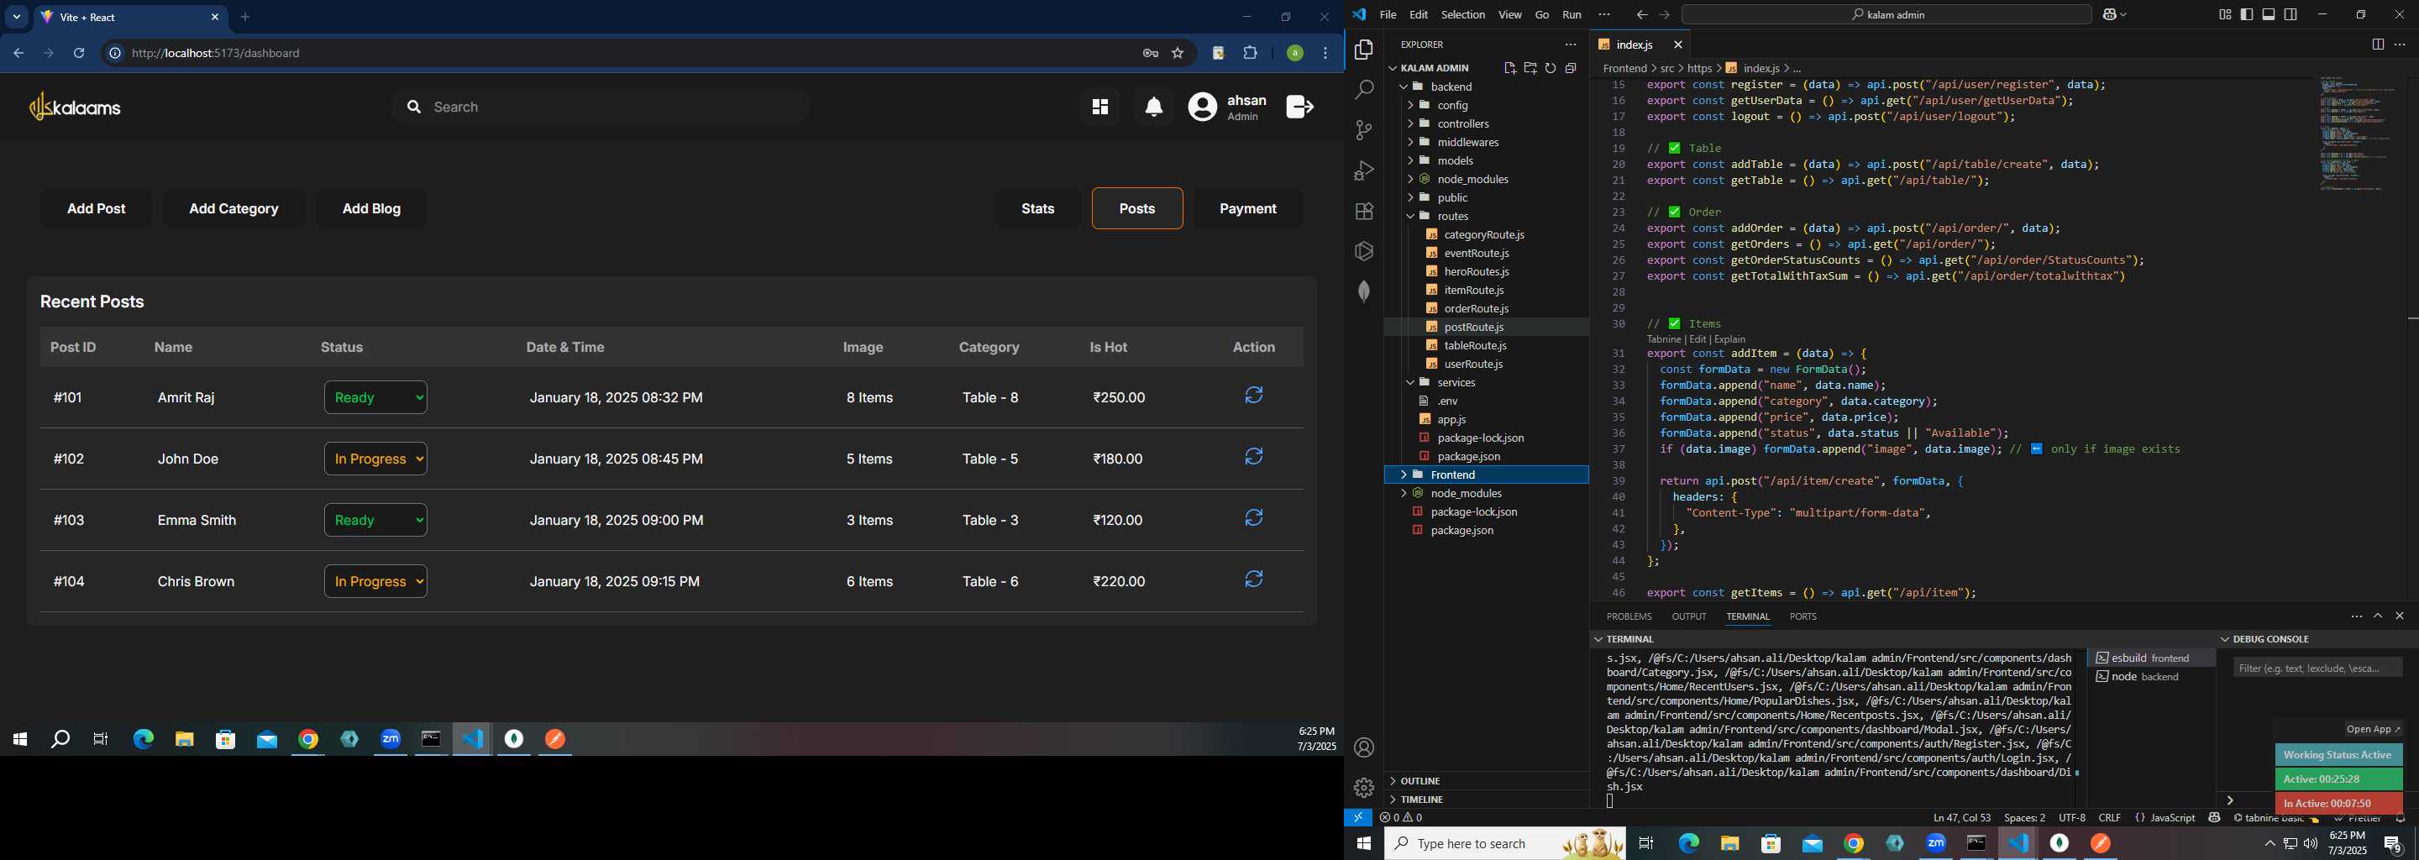2419x860 pixels.
Task: Open the Explorer files icon in activity bar
Action: [x=1363, y=50]
